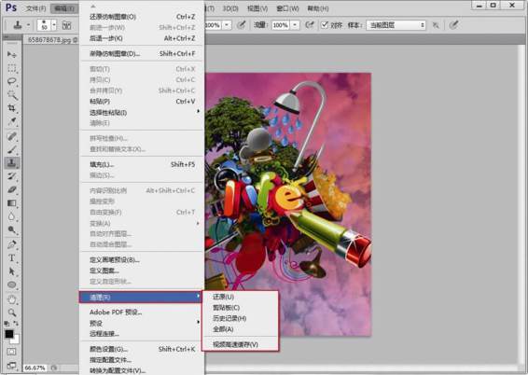Open the 3D(D) menu
This screenshot has height=375, width=528.
click(230, 8)
